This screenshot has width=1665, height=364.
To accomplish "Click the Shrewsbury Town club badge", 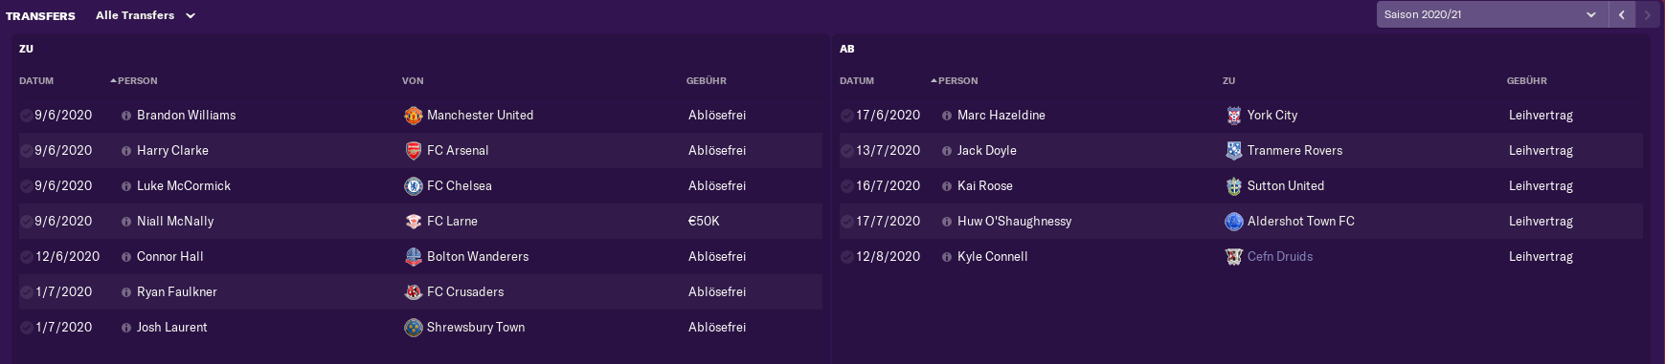I will click(414, 328).
